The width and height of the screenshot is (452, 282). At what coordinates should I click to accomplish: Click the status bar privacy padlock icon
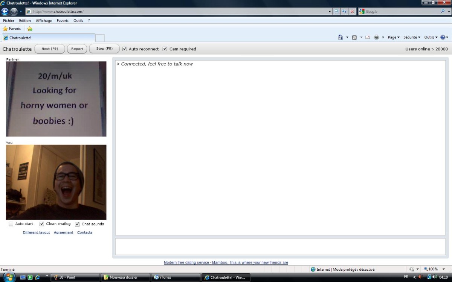click(x=411, y=269)
